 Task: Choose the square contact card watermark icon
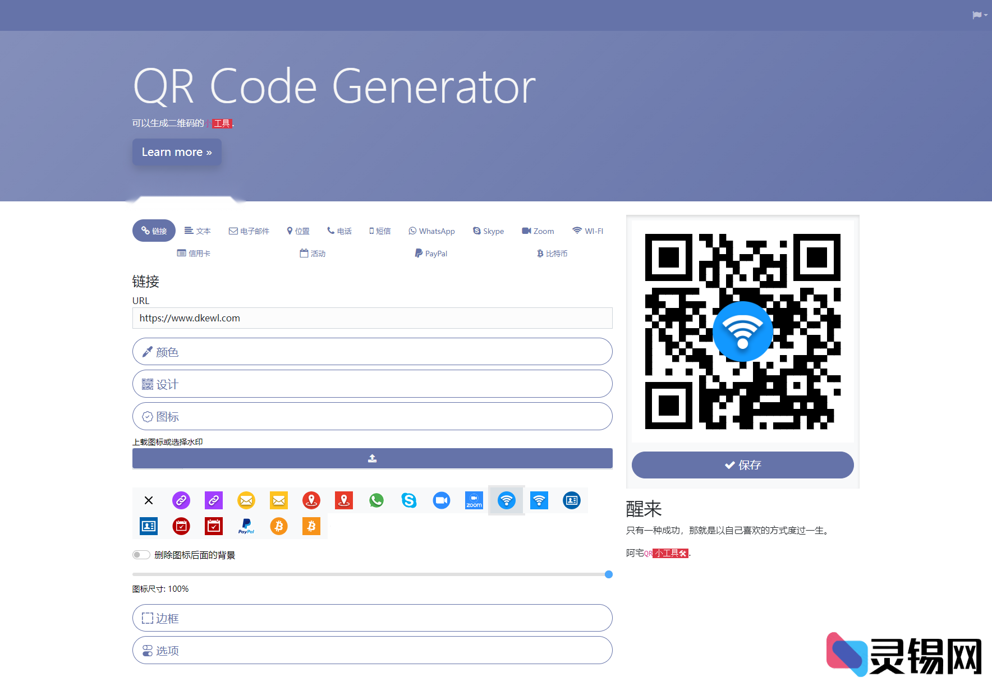pyautogui.click(x=149, y=526)
